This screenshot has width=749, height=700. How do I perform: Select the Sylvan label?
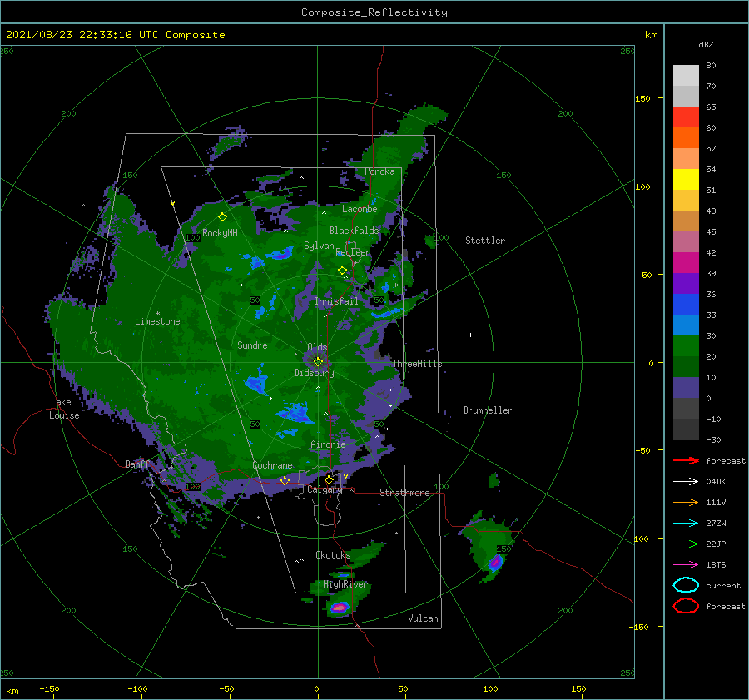[319, 246]
